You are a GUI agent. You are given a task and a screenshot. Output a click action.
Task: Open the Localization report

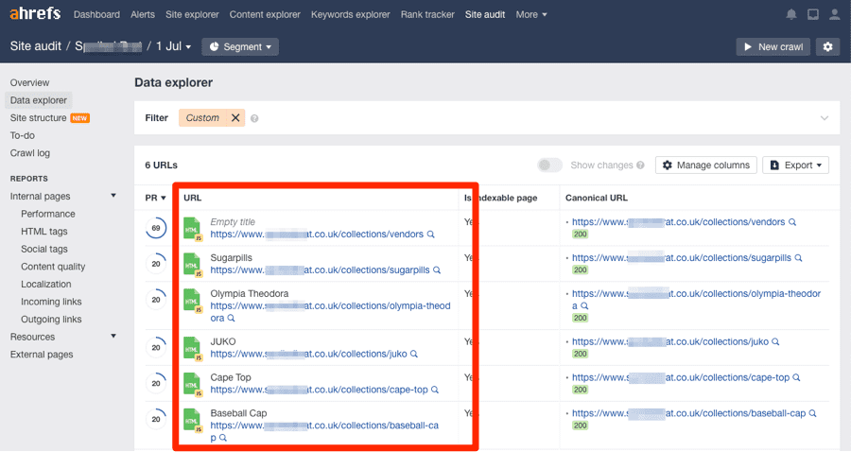pos(45,285)
